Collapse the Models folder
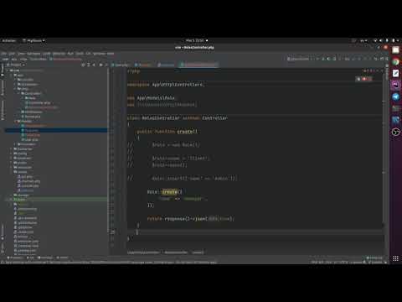The image size is (402, 302). (16, 121)
